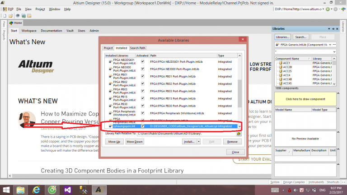Click the new document toolbar icon
This screenshot has width=347, height=195.
click(5, 16)
